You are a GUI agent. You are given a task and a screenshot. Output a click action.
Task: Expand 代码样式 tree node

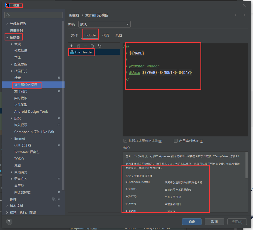(11, 71)
